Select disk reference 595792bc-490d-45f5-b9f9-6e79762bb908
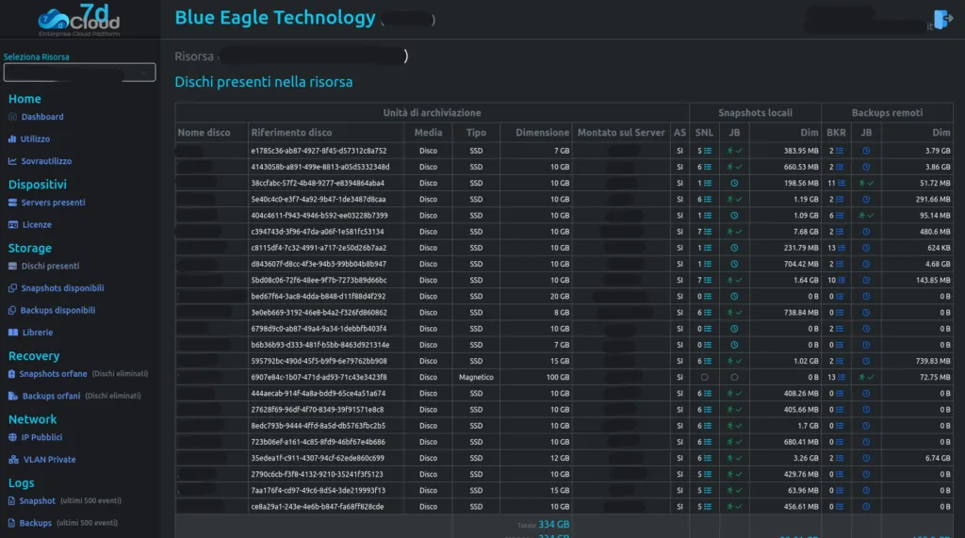 point(319,361)
